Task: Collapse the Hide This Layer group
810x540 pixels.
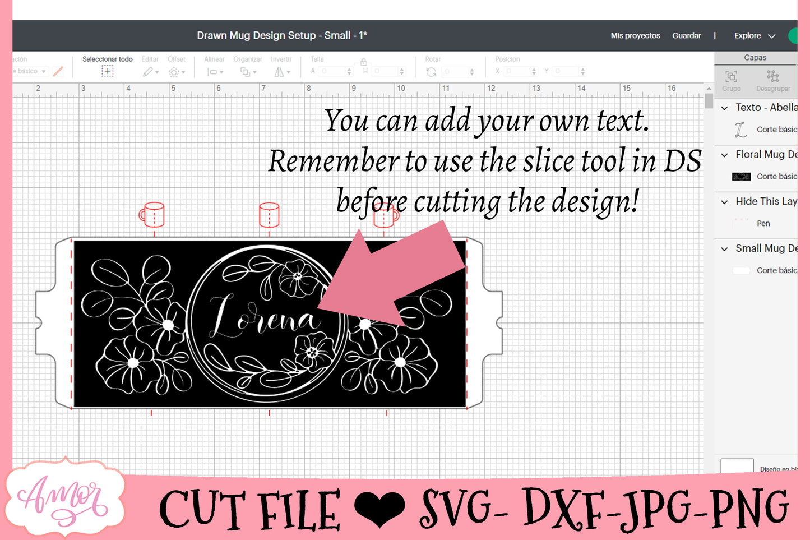Action: pyautogui.click(x=724, y=202)
